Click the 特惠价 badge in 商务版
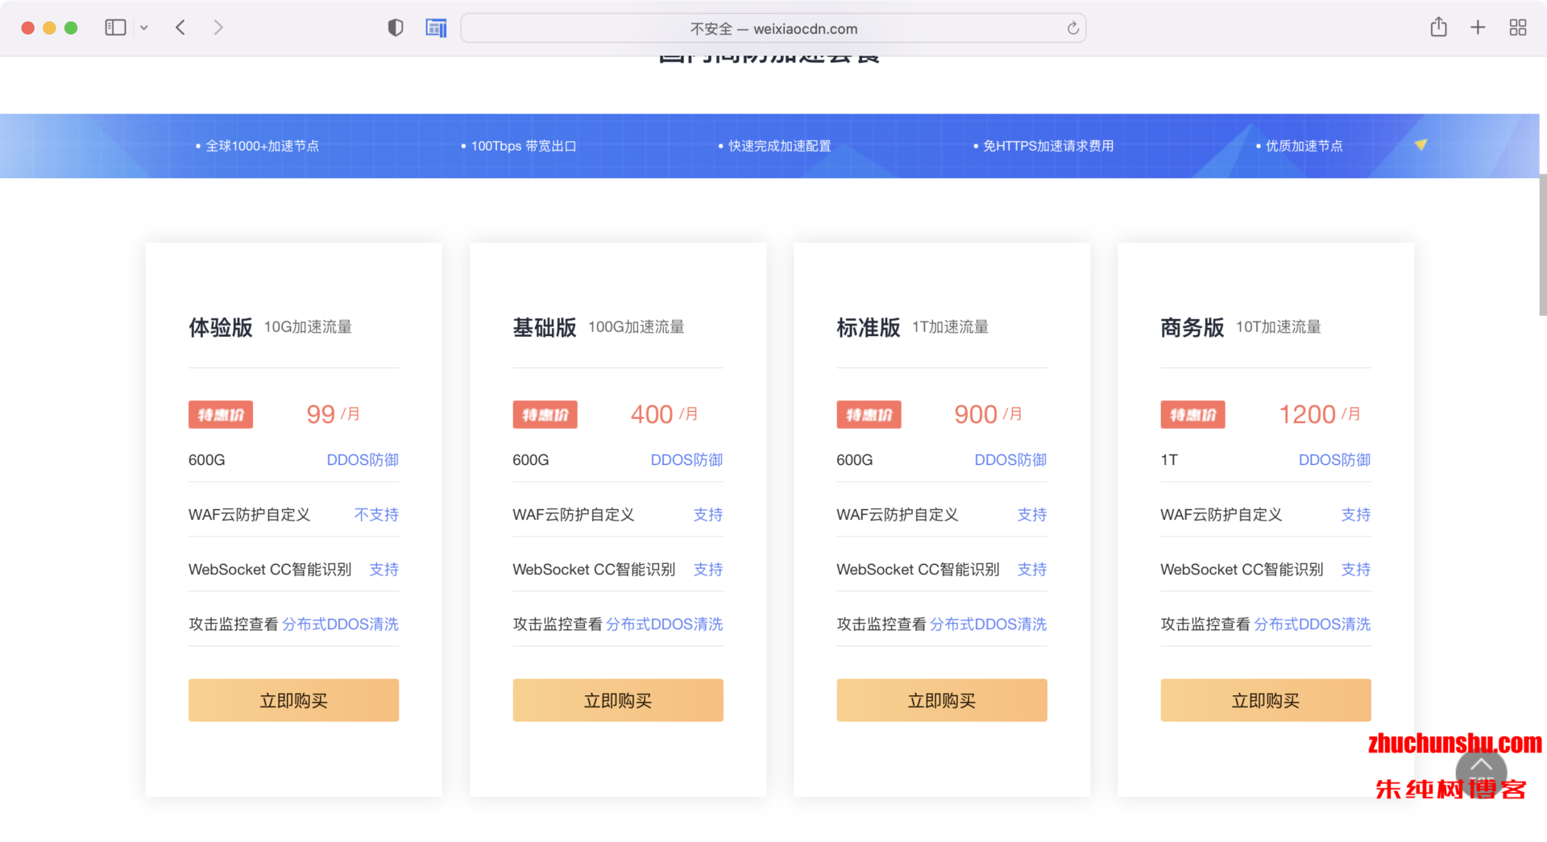This screenshot has width=1547, height=842. 1193,414
